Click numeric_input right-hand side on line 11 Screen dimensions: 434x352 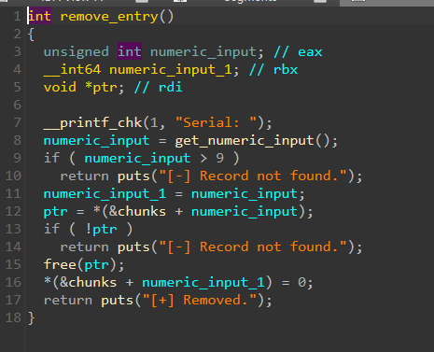[244, 193]
